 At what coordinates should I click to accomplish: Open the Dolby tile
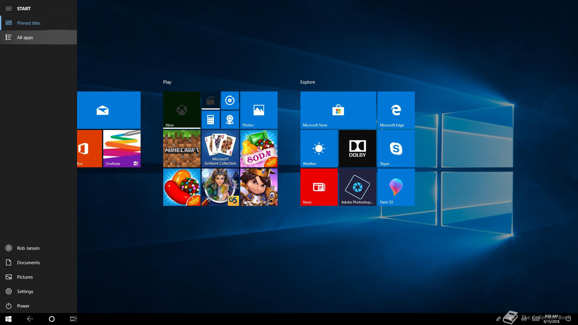pos(358,149)
